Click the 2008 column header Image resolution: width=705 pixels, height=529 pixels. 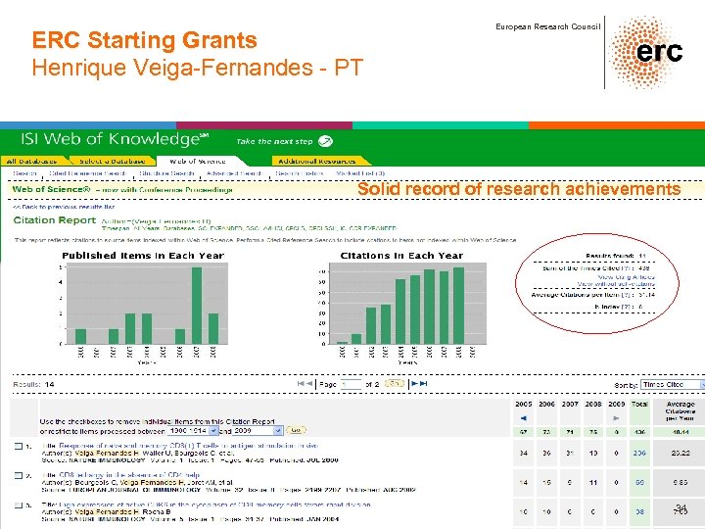(593, 405)
